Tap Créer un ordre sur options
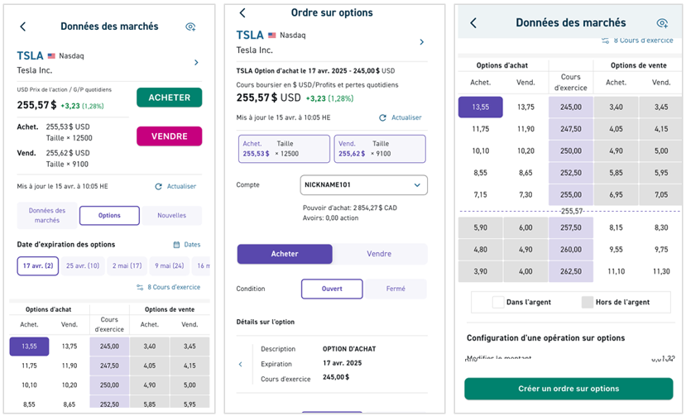The height and width of the screenshot is (416, 686). tap(568, 389)
